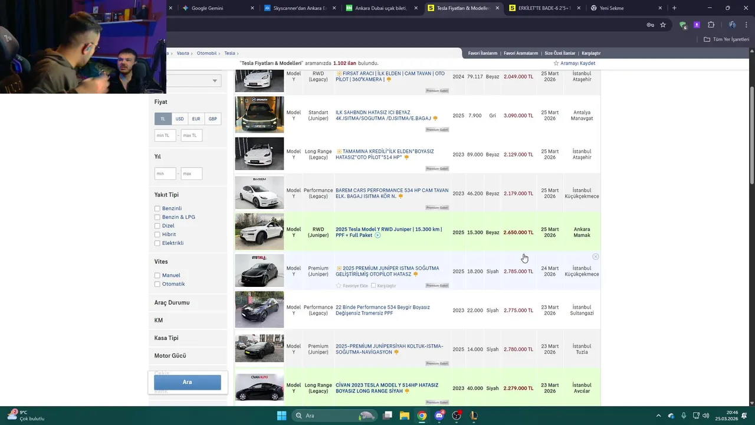Open Favori Aramalarım menu link
Viewport: 755px width, 425px height.
tap(521, 53)
